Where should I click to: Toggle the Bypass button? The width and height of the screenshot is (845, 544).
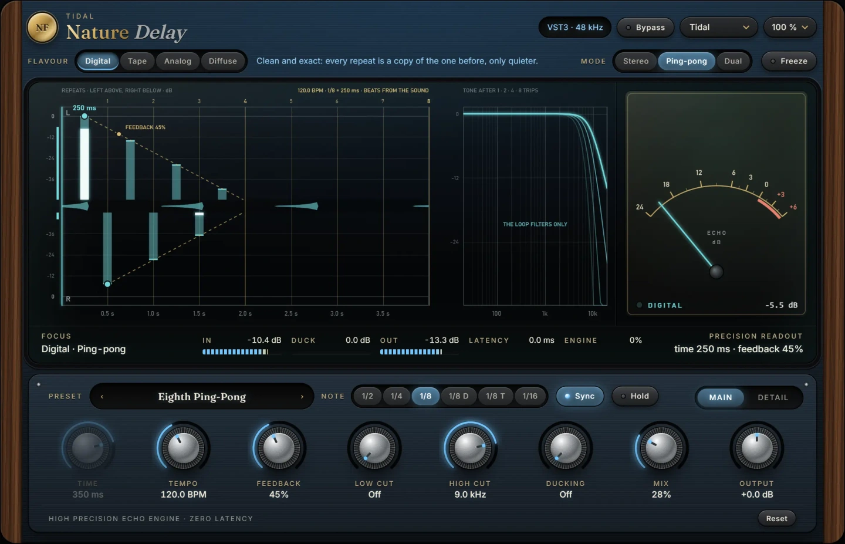[645, 27]
